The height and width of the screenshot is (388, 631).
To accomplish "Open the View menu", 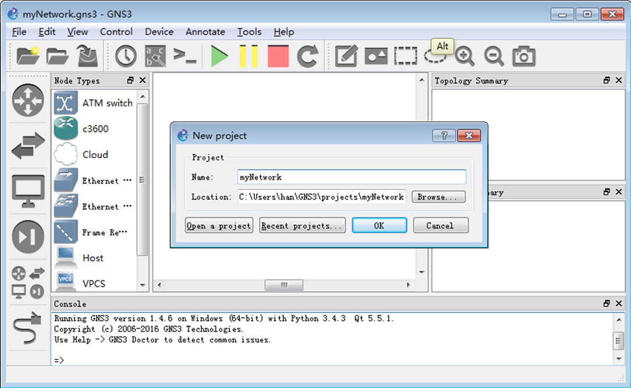I will [x=77, y=32].
